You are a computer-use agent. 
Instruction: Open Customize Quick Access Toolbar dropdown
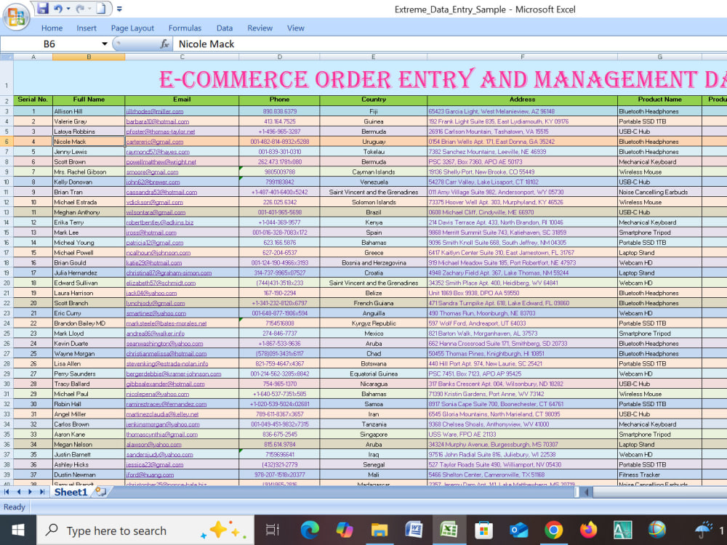(x=120, y=9)
